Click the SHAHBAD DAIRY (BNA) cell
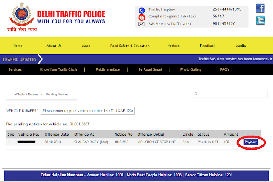 point(91,142)
